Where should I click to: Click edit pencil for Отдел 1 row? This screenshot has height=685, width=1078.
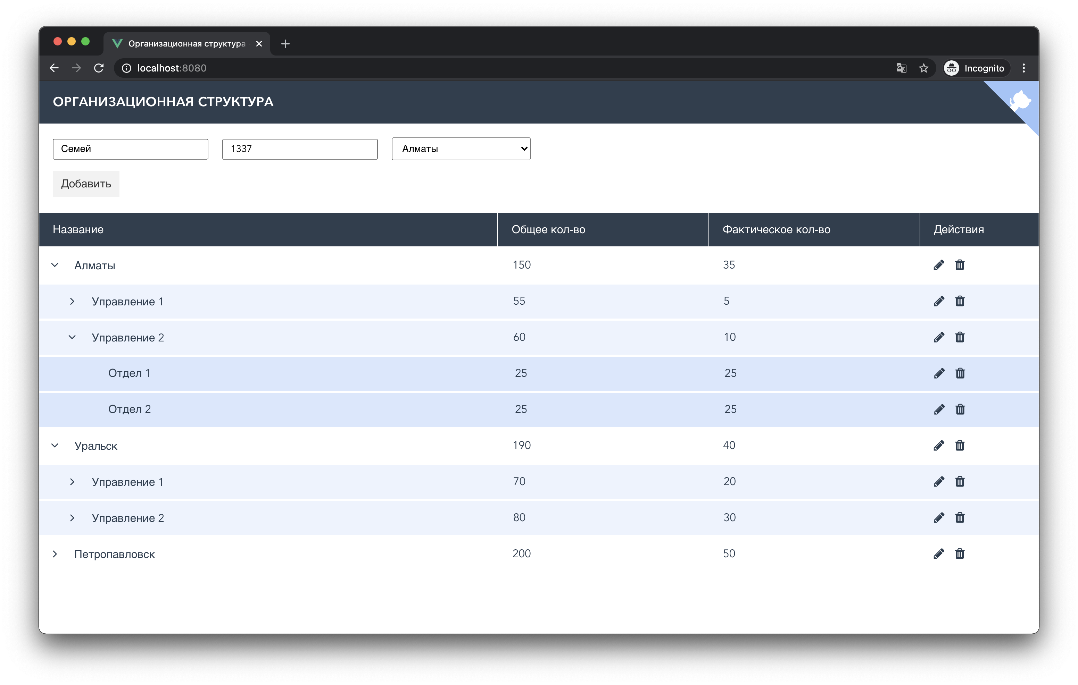point(939,373)
